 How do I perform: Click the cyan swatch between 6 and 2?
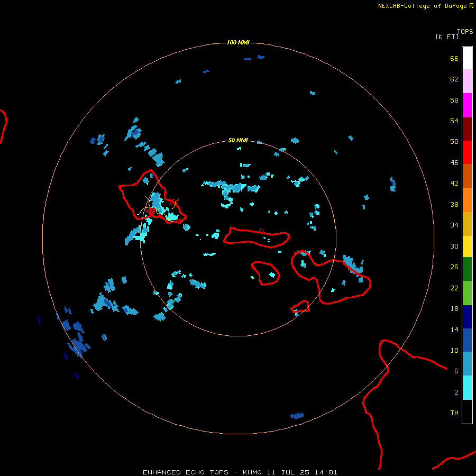click(467, 387)
